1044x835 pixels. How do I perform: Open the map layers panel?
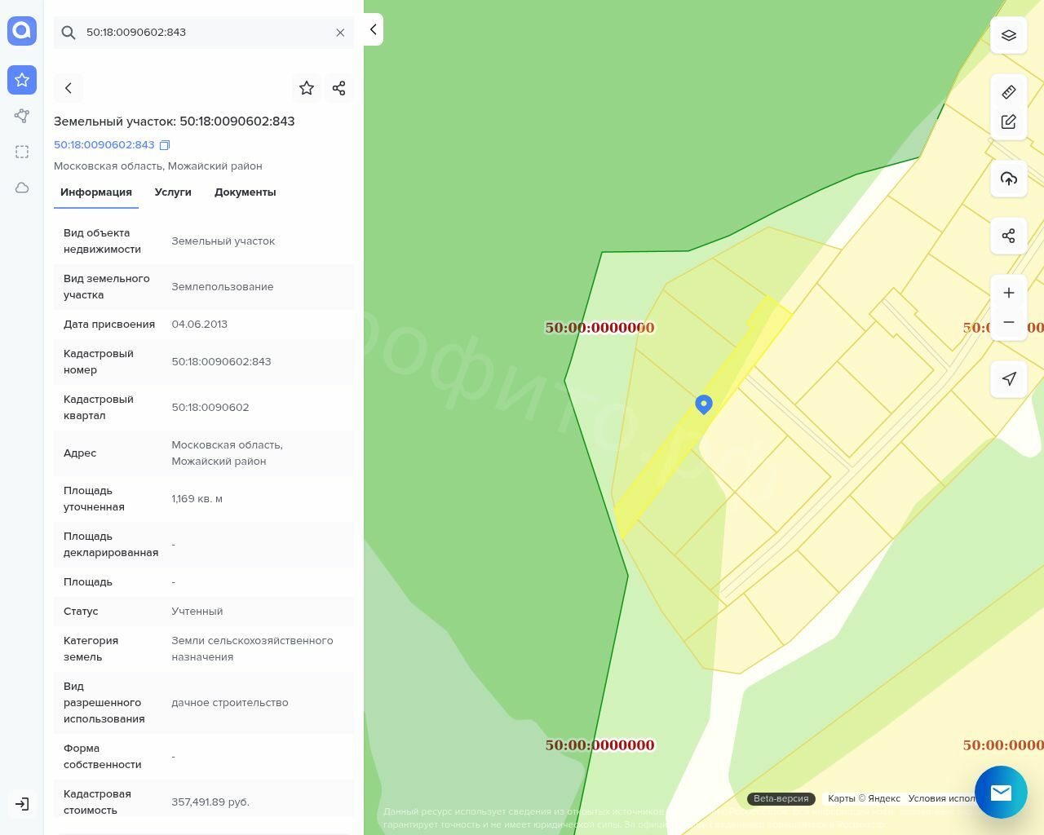point(1008,36)
